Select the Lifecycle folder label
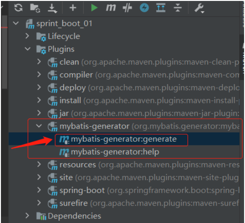Viewport: 245px width, 223px height. [x=64, y=36]
